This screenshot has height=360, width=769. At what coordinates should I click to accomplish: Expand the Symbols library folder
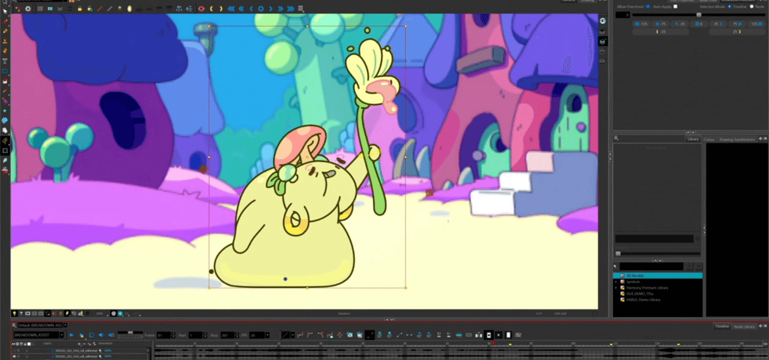click(x=616, y=281)
